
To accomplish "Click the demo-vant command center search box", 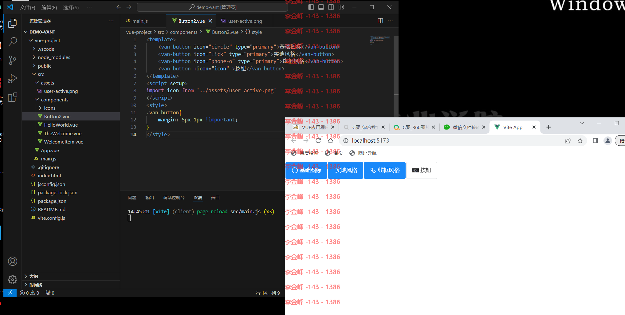I will click(212, 7).
